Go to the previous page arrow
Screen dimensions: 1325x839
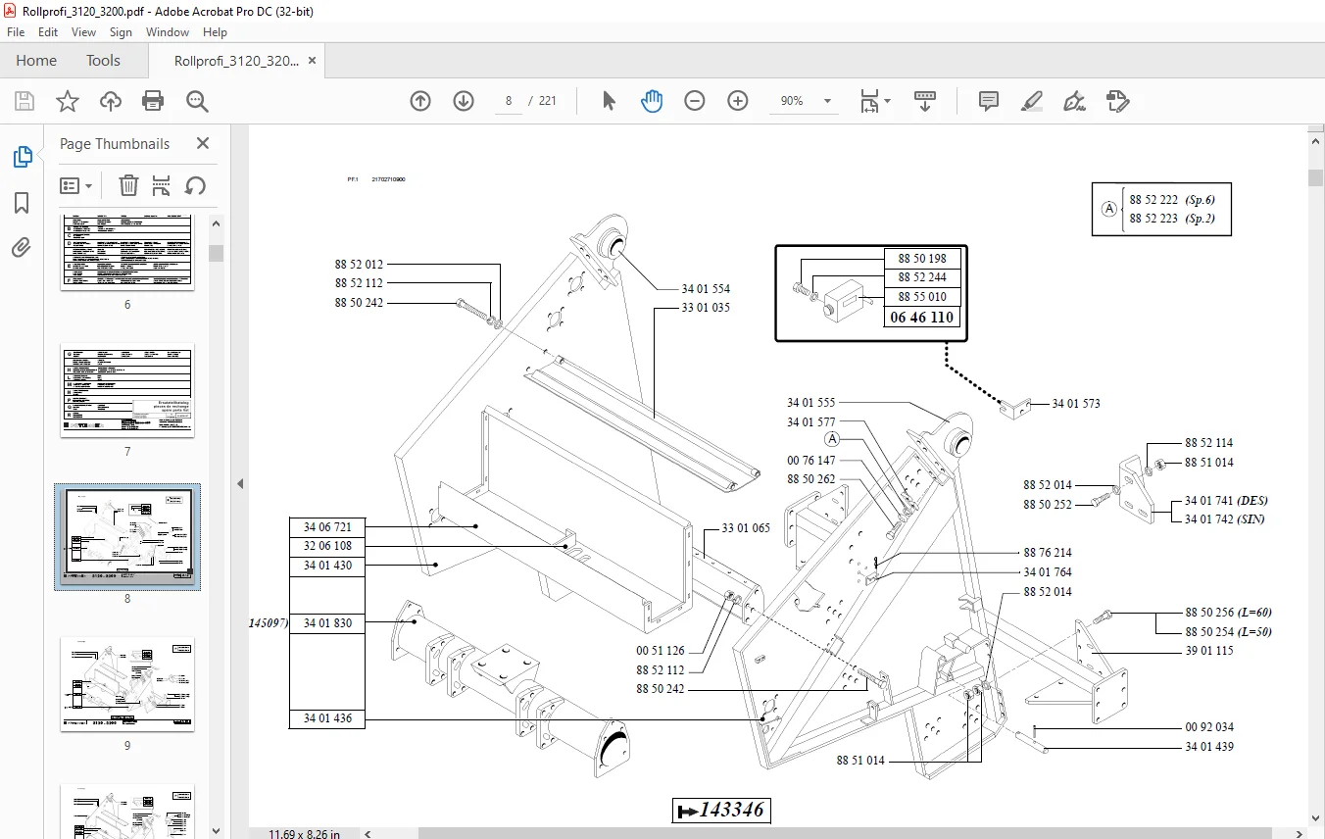click(420, 101)
